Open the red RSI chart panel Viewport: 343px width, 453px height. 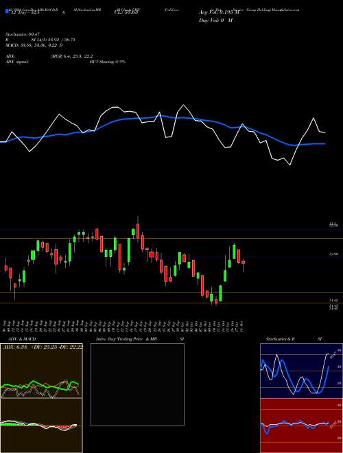coord(301,426)
